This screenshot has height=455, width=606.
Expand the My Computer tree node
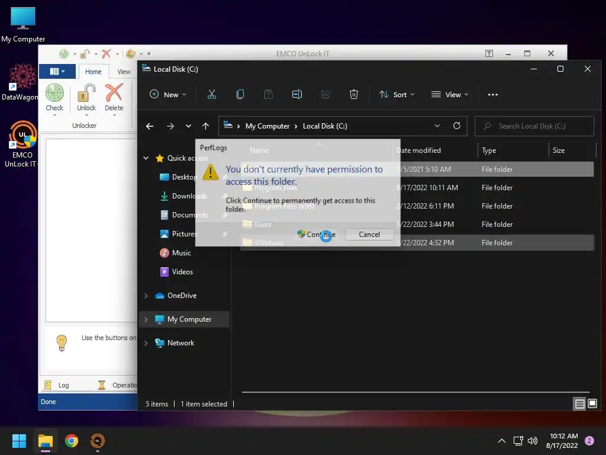pyautogui.click(x=146, y=319)
